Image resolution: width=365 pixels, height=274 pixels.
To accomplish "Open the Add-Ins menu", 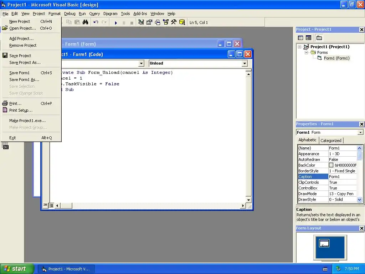I will tap(140, 14).
